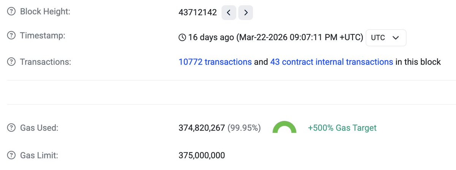
Task: Click the help icon next to Gas Limit
Action: (11, 155)
